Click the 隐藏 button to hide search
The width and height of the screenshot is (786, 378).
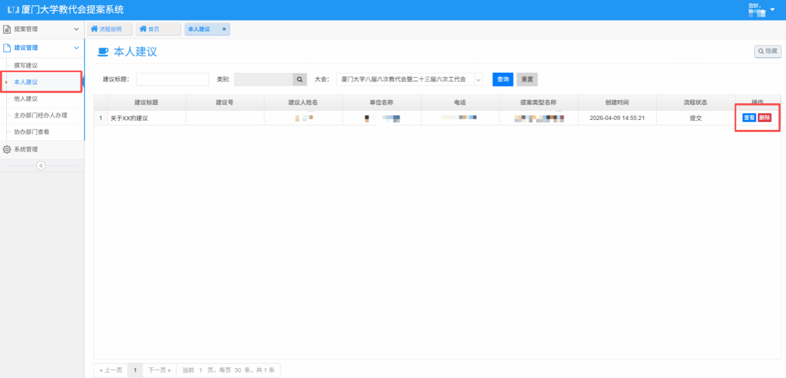coord(767,52)
